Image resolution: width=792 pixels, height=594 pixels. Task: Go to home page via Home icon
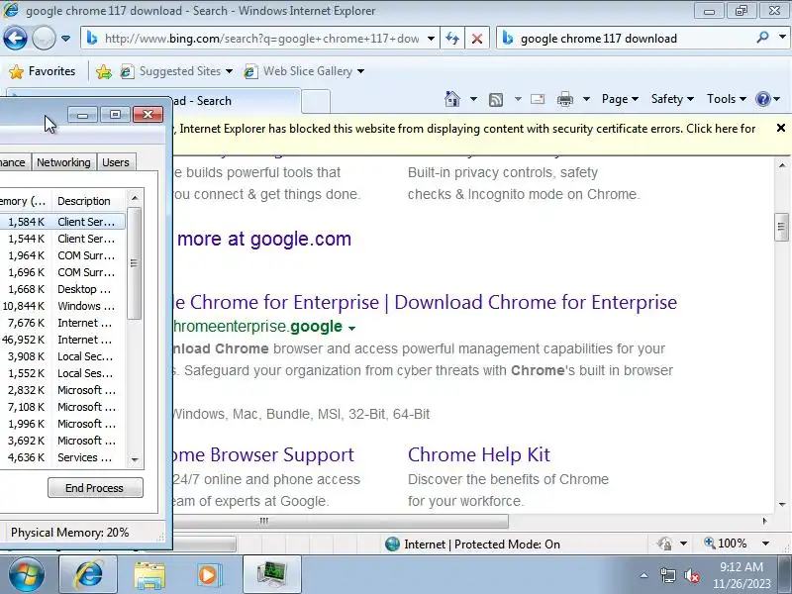point(452,99)
